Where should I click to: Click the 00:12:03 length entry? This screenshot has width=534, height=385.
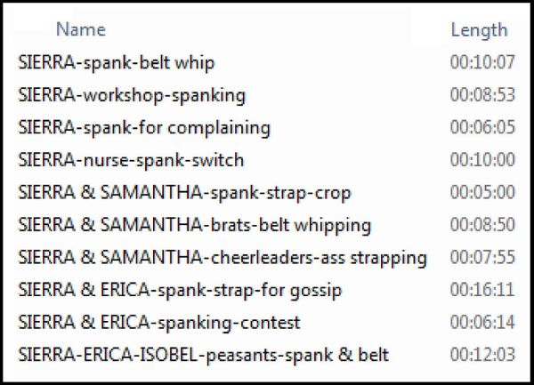tap(482, 355)
